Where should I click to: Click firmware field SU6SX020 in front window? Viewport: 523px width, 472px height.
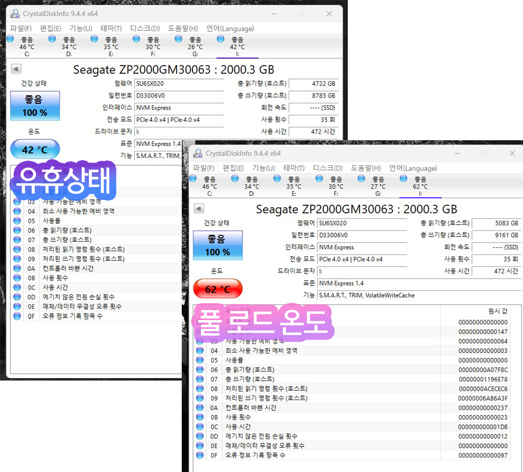pyautogui.click(x=361, y=223)
